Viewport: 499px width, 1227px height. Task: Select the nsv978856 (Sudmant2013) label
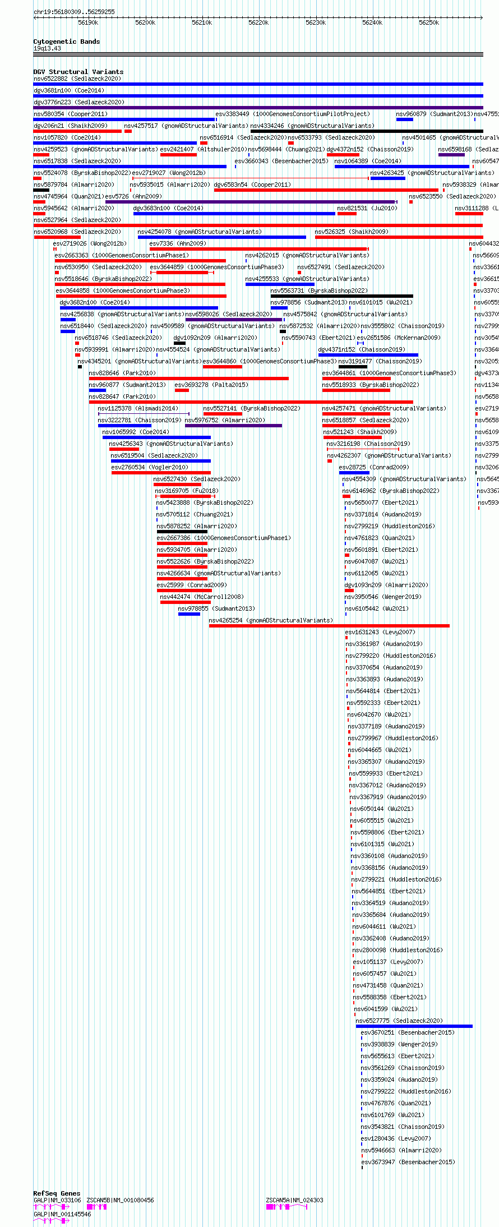(x=308, y=302)
